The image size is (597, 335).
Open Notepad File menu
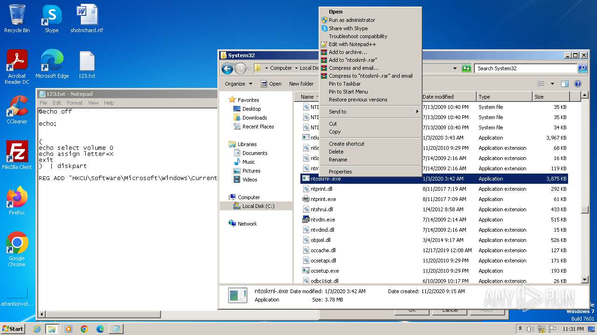tap(43, 103)
